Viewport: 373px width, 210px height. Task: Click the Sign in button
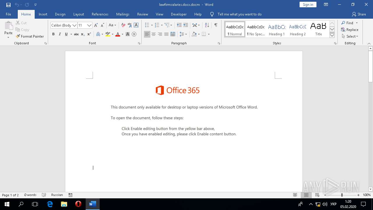[x=308, y=5]
